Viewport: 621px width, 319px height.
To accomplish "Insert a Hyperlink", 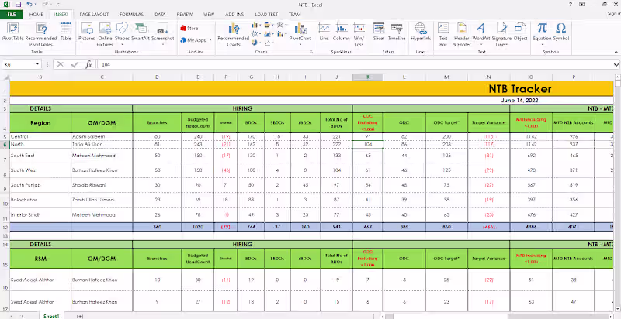I will (x=420, y=33).
